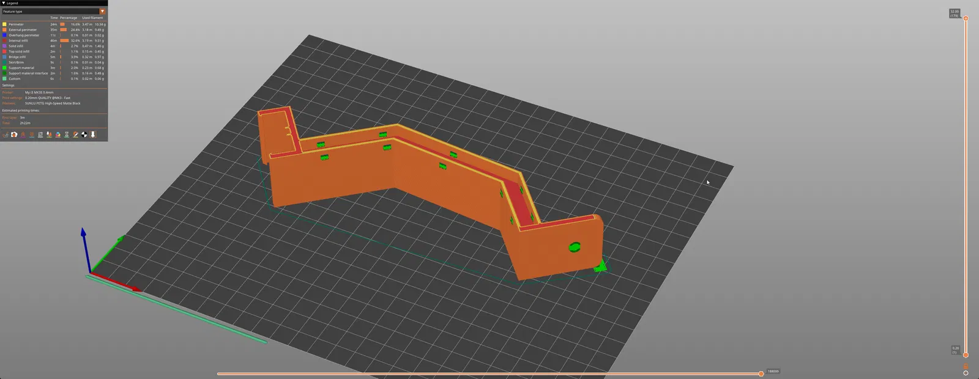Click the Custom feature type label
979x379 pixels.
click(15, 79)
